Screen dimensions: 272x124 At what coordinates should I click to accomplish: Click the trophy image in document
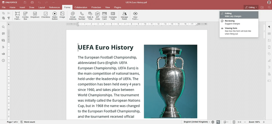(x=171, y=81)
